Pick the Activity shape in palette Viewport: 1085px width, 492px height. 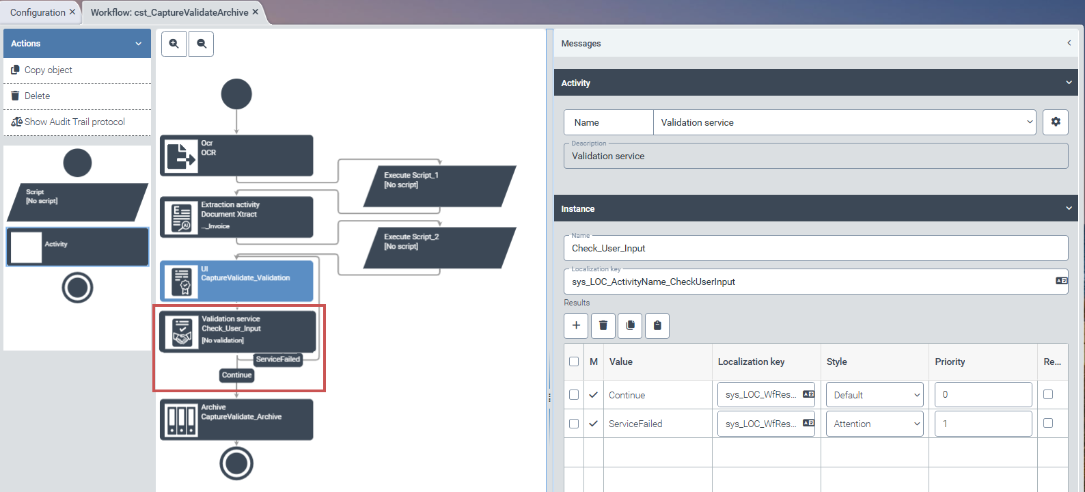(77, 247)
